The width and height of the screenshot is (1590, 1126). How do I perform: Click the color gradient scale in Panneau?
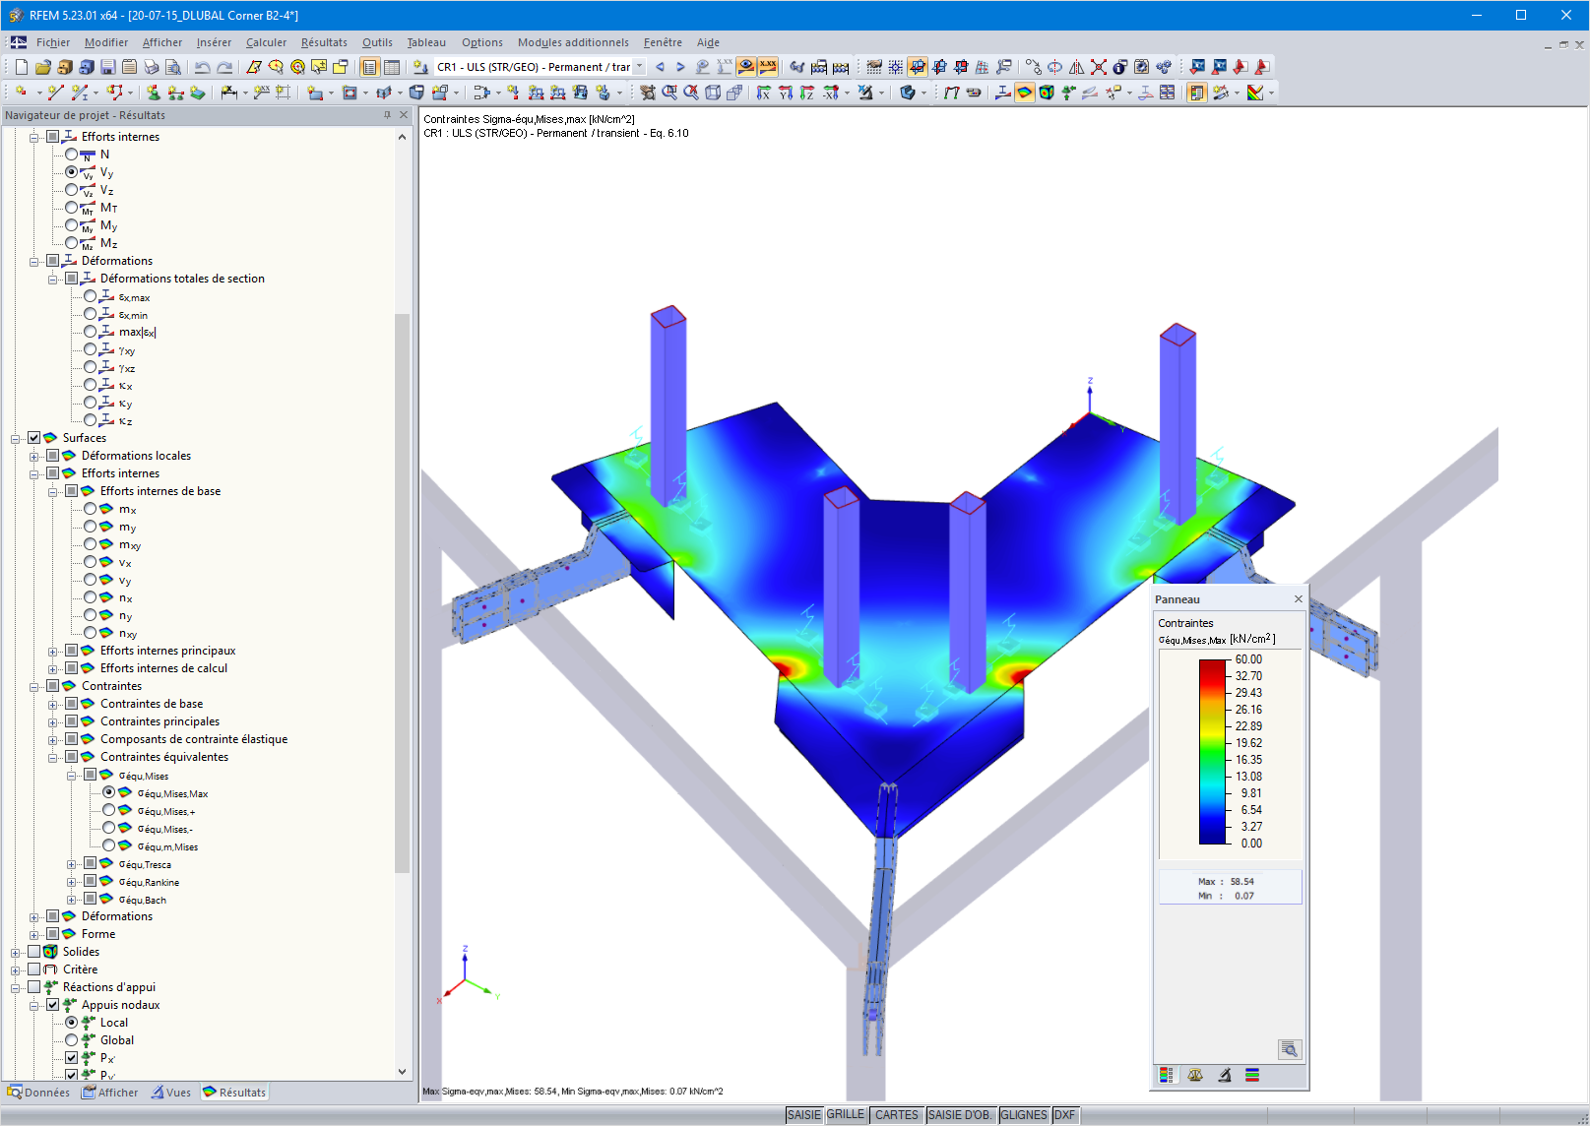coord(1212,752)
